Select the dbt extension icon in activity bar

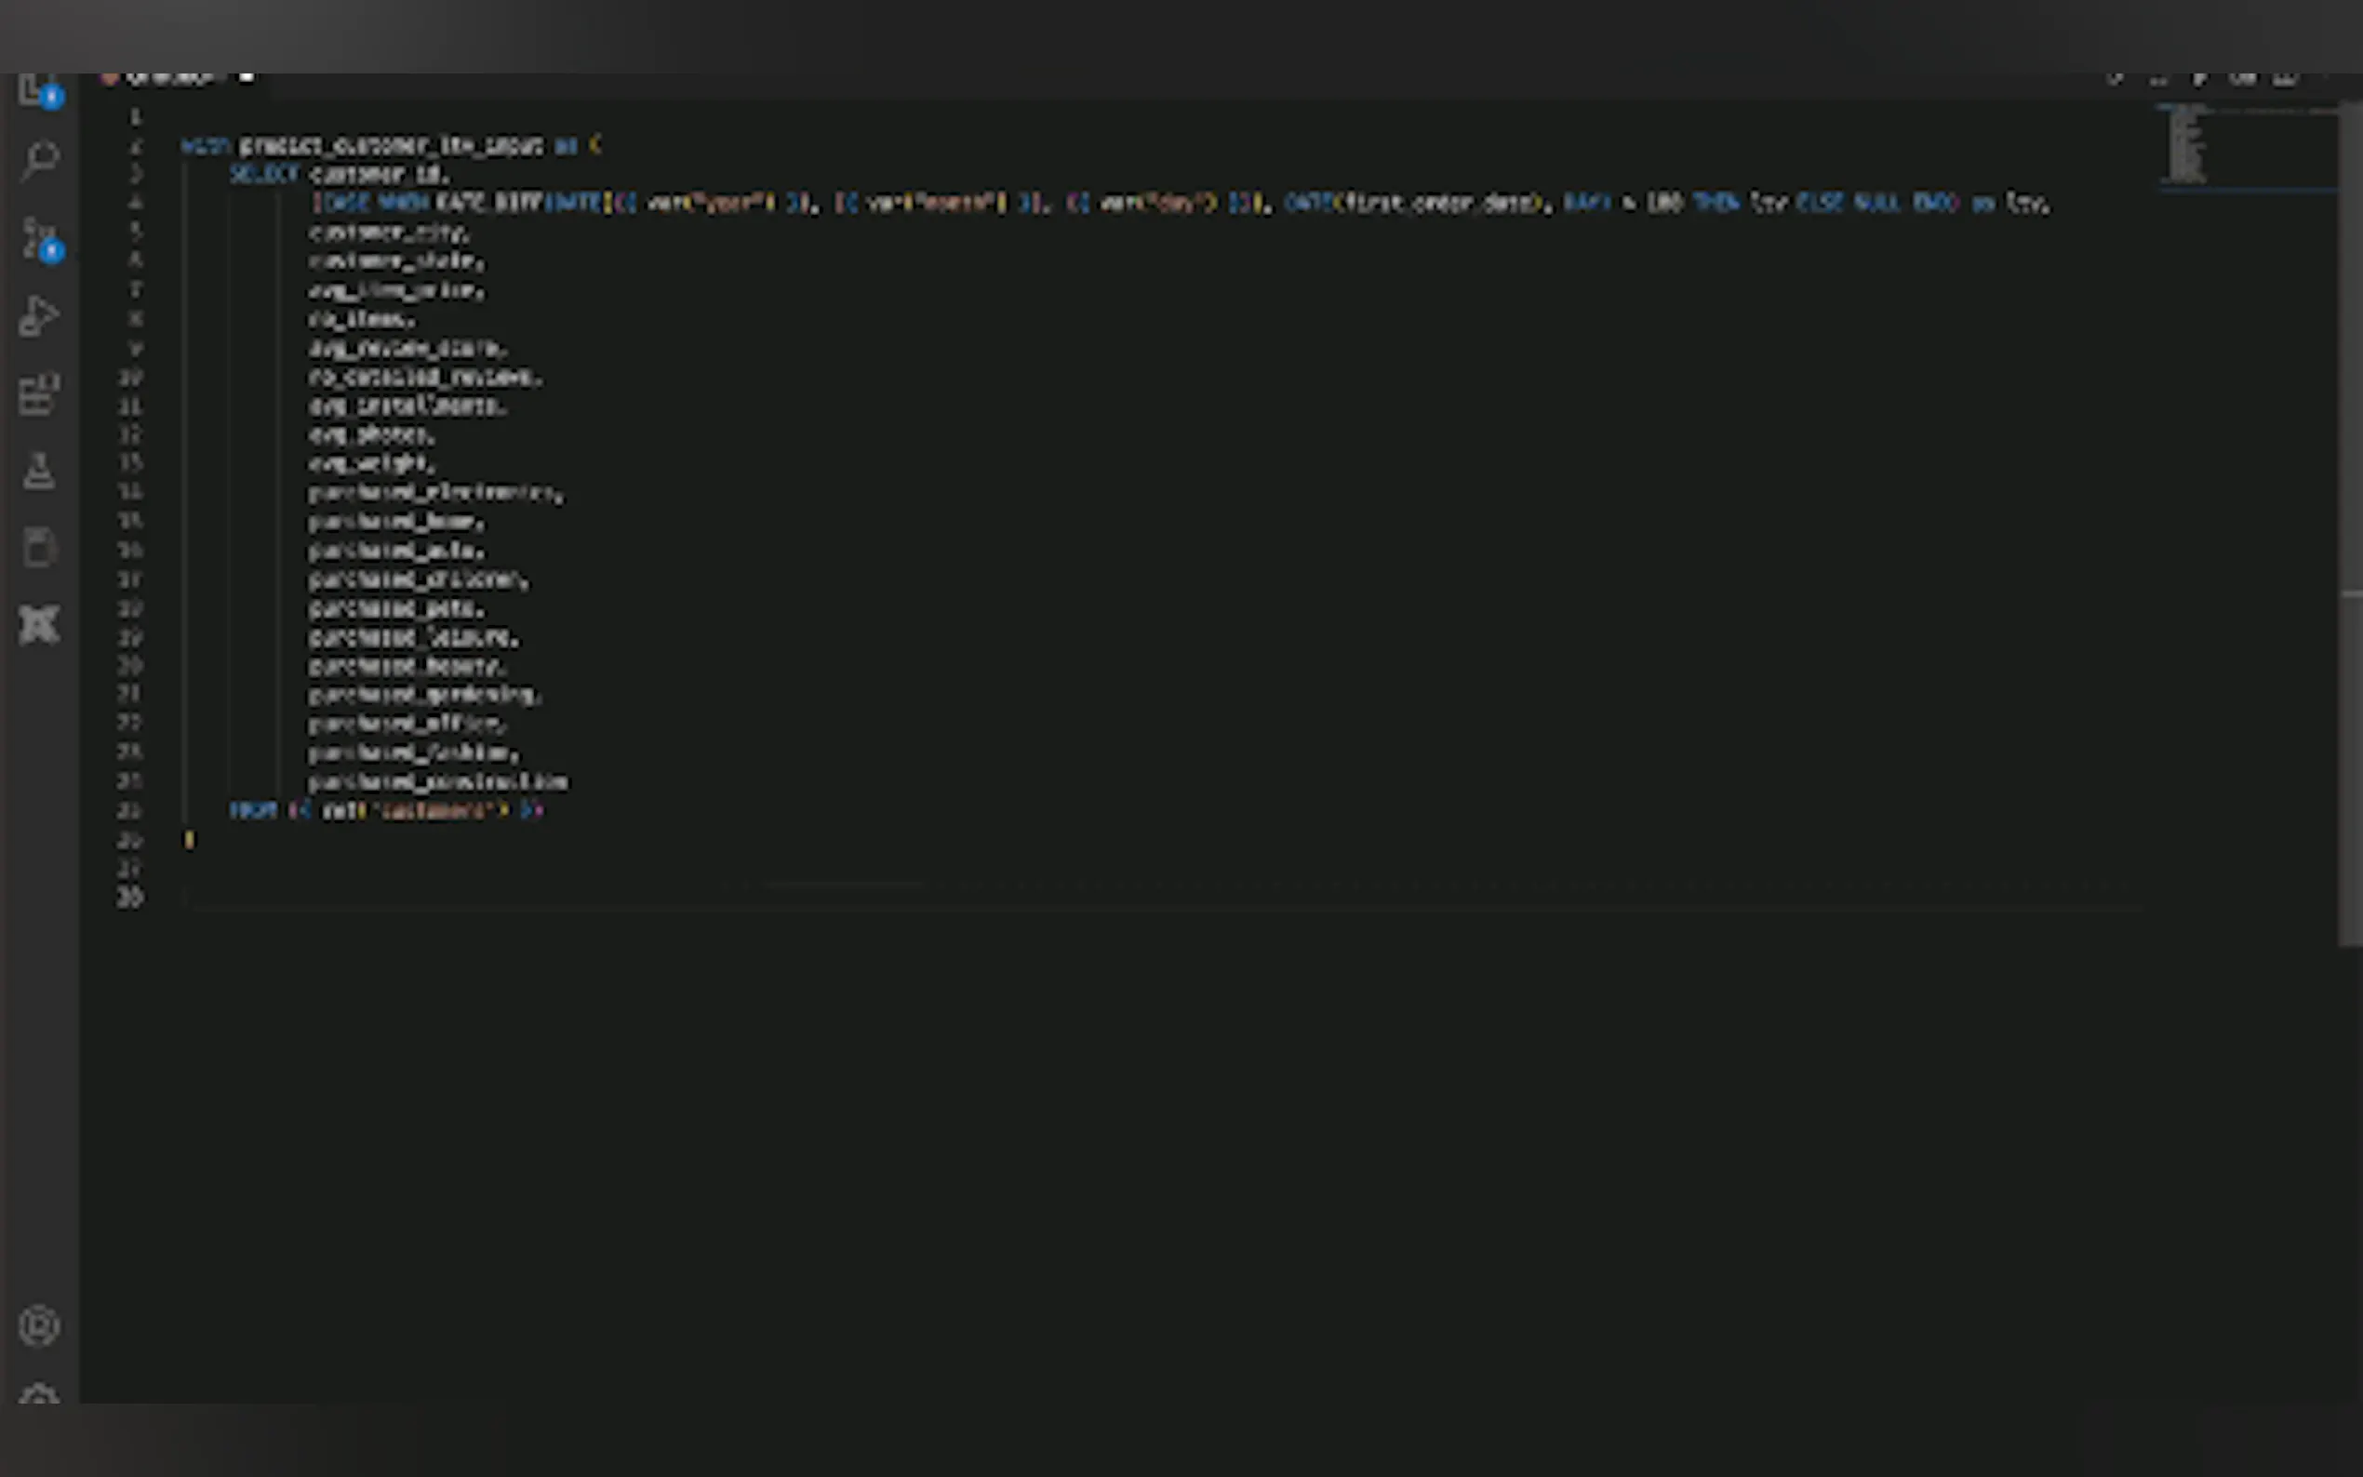(39, 625)
